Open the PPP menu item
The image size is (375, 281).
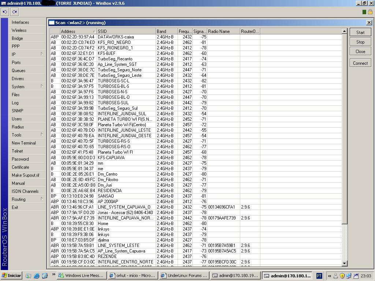click(27, 46)
